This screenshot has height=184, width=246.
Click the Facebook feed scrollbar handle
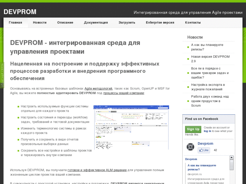[x=231, y=165]
